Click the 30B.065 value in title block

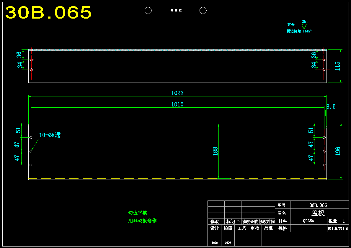coord(318,205)
